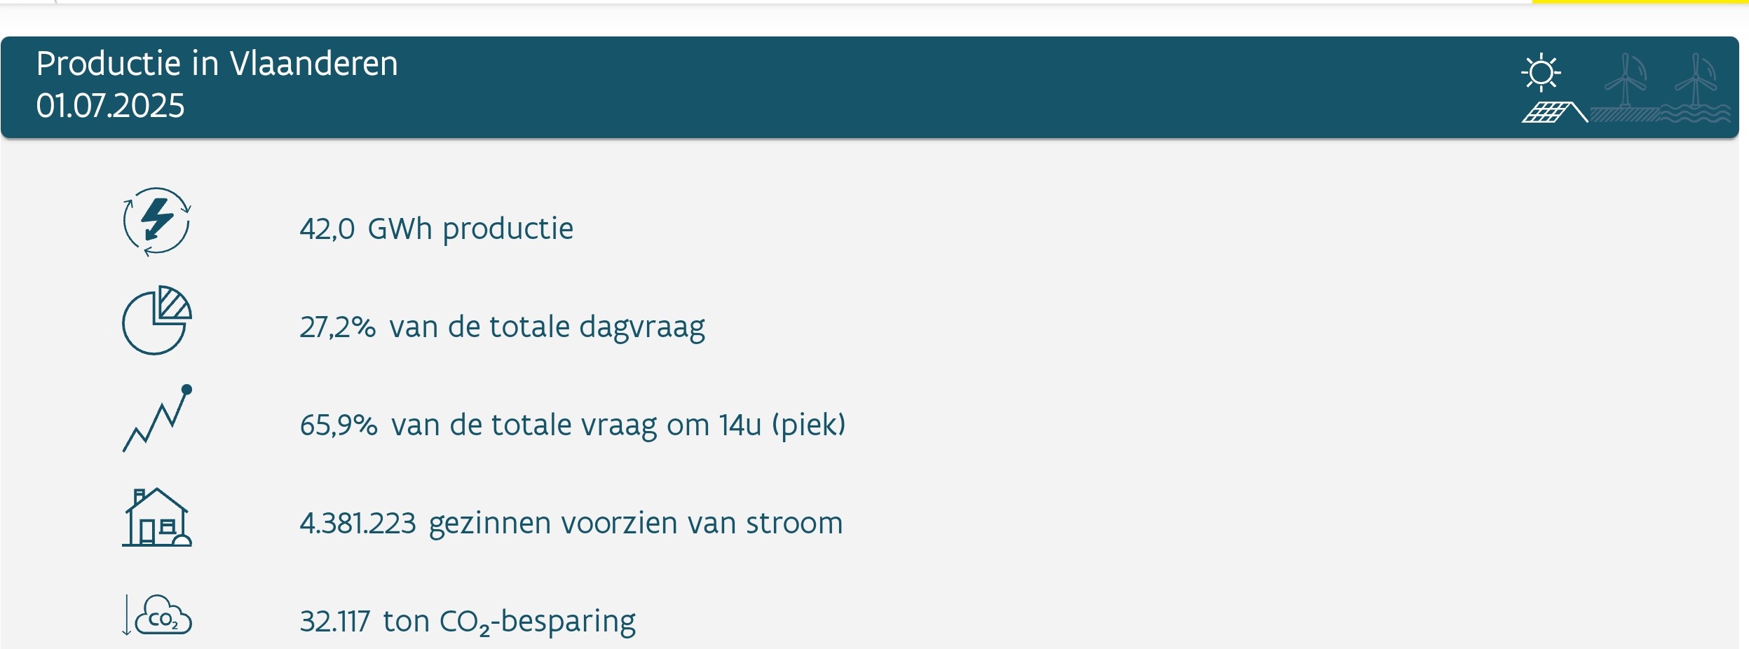Click '27,2% van de totale dagvraag'
Viewport: 1749px width, 649px height.
(502, 327)
